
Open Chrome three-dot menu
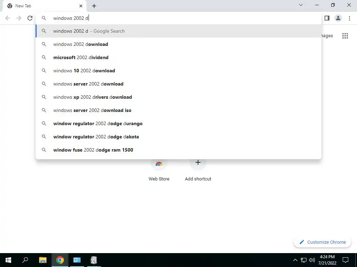[349, 18]
